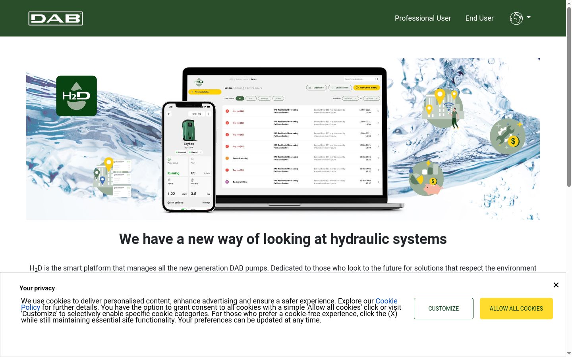Click the paragraph starting "H2D is the smart platform"
This screenshot has width=572, height=357.
pyautogui.click(x=283, y=268)
